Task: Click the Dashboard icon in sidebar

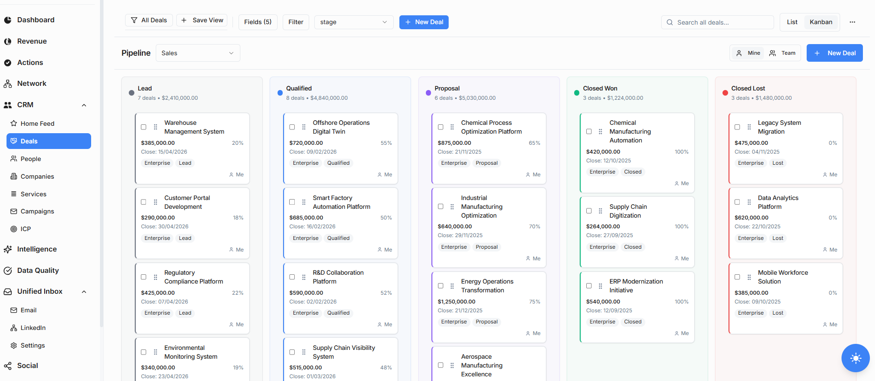Action: 8,20
